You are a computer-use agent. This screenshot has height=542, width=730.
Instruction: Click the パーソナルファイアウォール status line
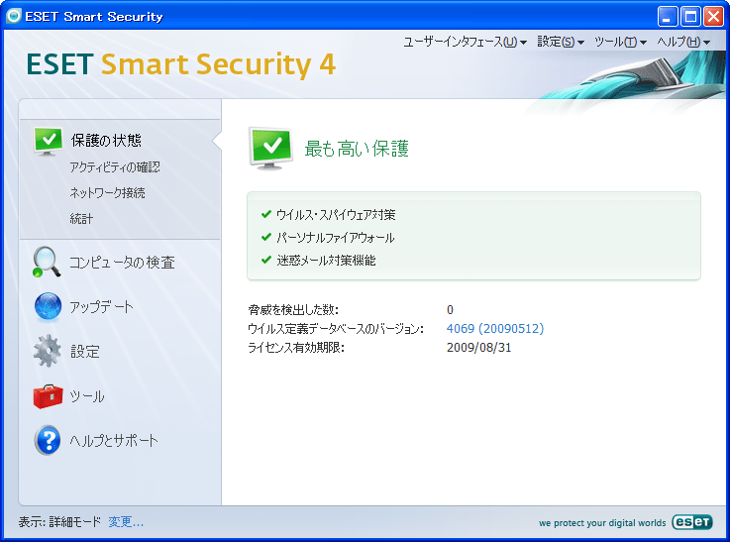coord(335,238)
